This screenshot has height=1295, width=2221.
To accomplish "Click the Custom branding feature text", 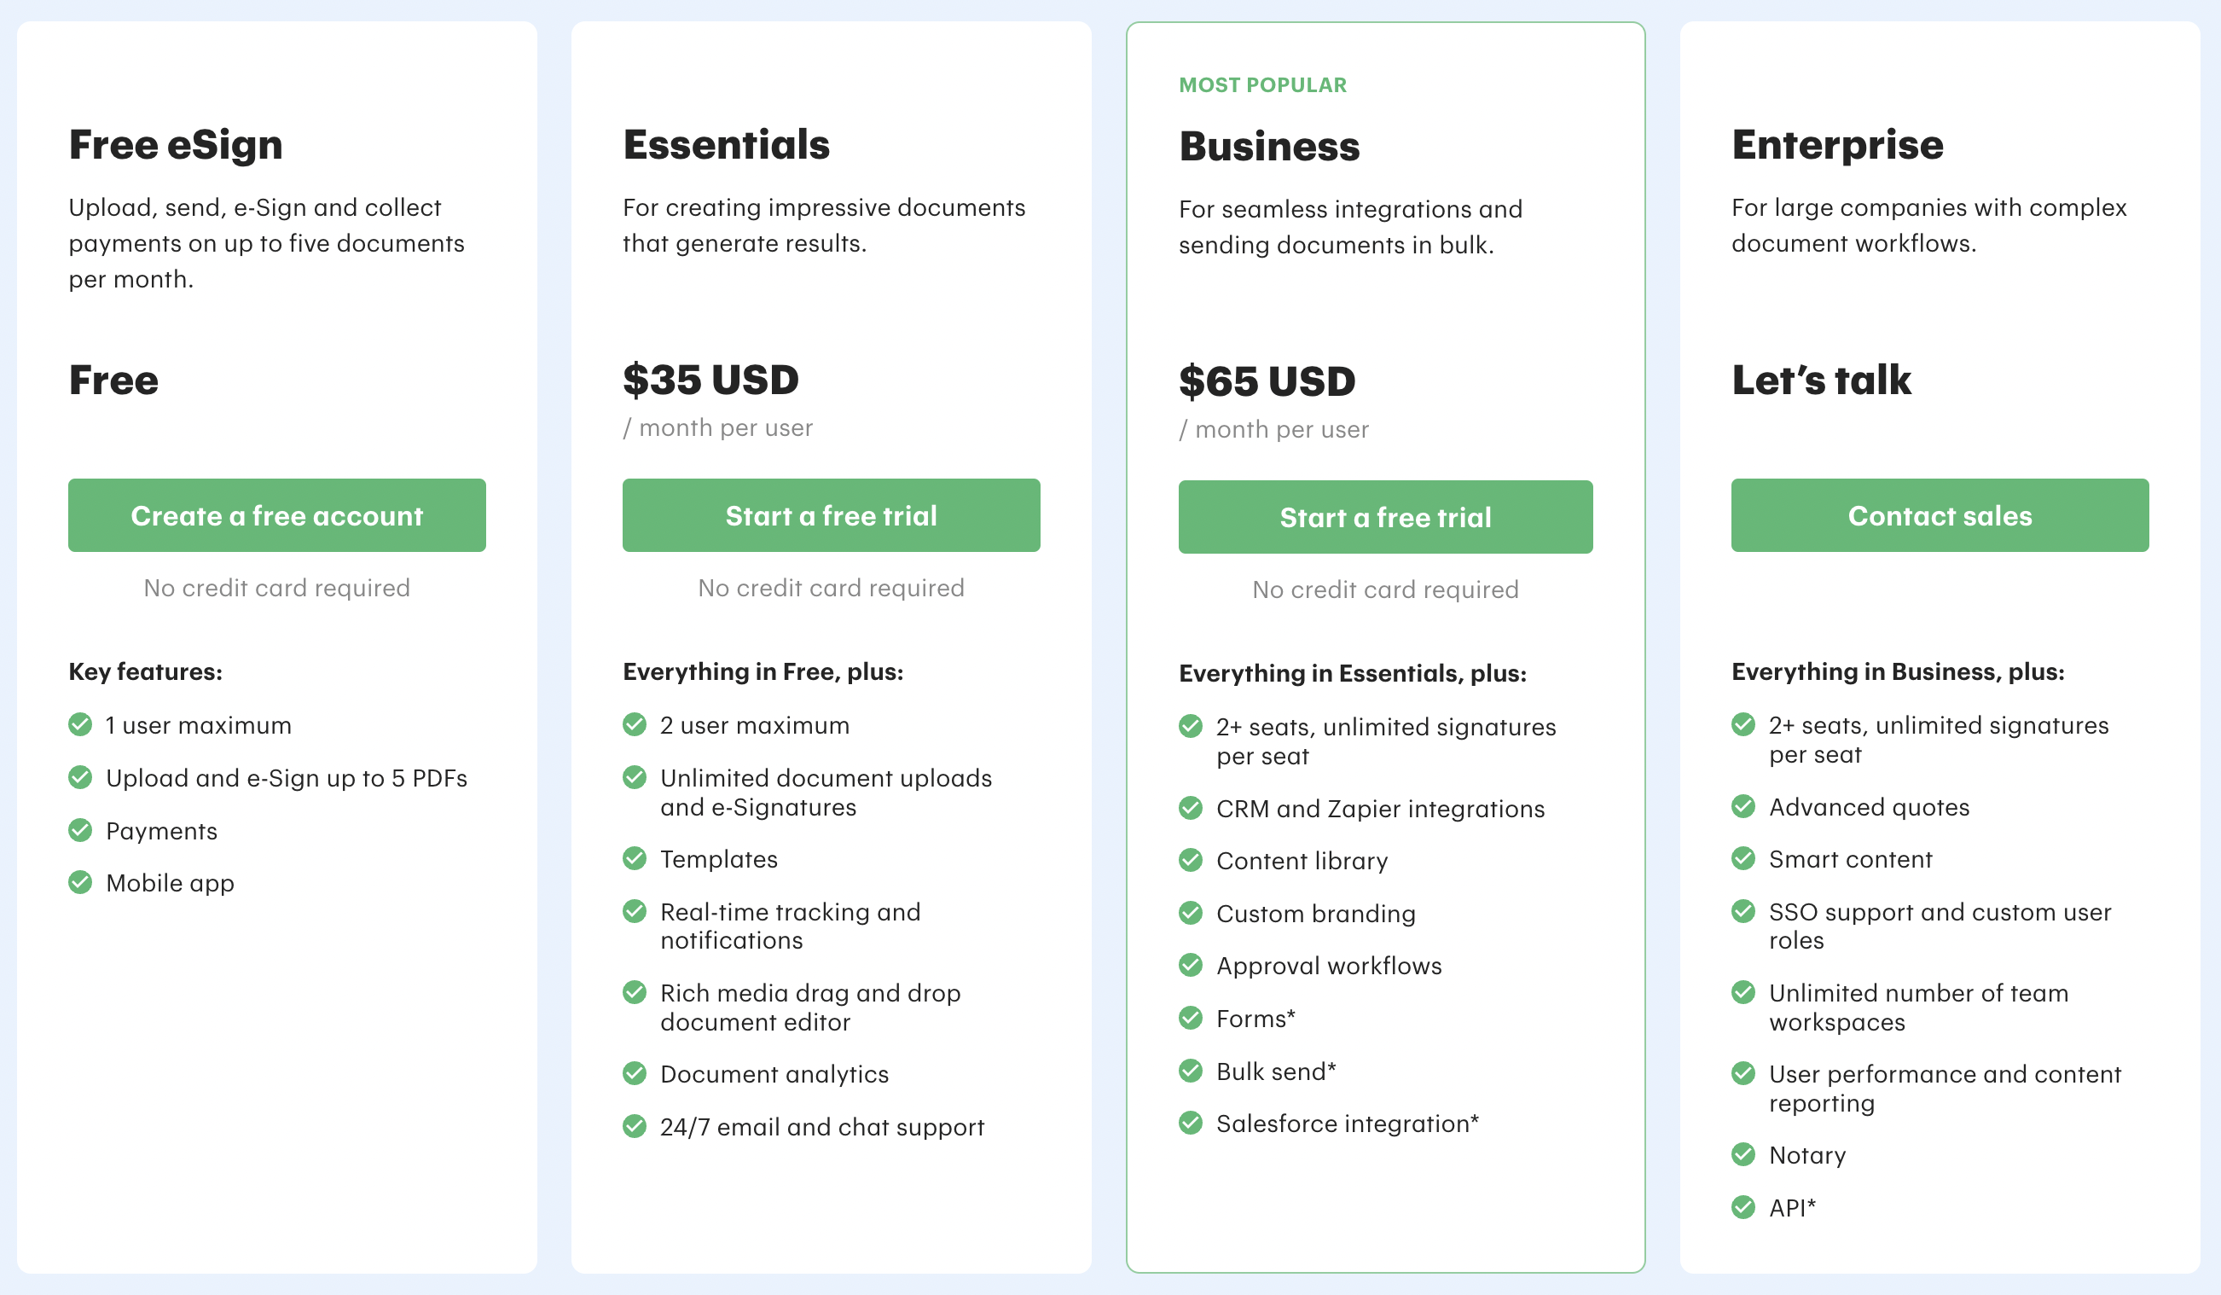I will [1316, 914].
